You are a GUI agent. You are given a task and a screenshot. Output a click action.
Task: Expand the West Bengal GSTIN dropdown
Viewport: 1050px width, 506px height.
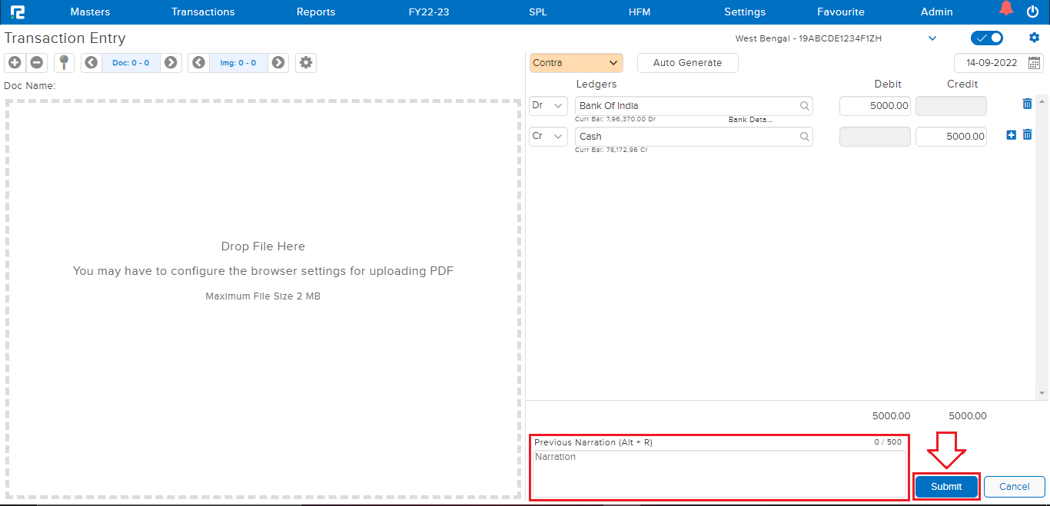pos(932,38)
